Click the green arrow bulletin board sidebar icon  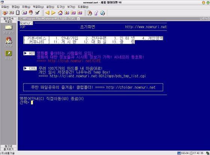[9, 53]
